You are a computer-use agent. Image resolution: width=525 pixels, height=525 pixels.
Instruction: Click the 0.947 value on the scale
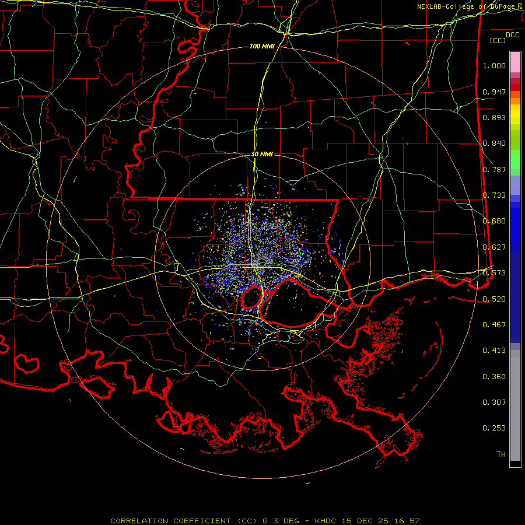[494, 92]
